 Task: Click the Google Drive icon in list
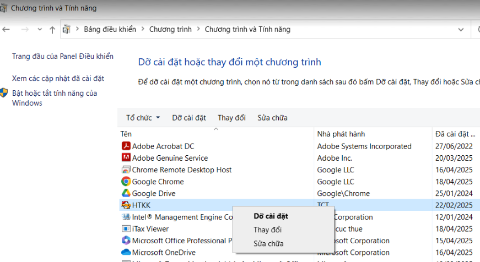126,193
